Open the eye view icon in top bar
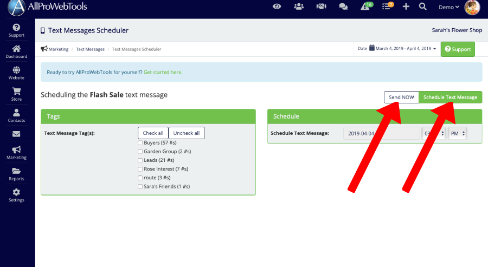Screen dimensions: 488x267 (x=277, y=6)
